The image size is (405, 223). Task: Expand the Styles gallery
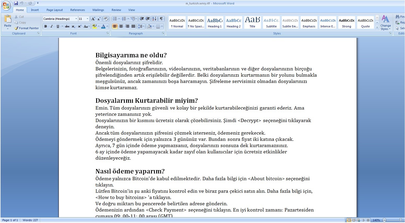(377, 27)
